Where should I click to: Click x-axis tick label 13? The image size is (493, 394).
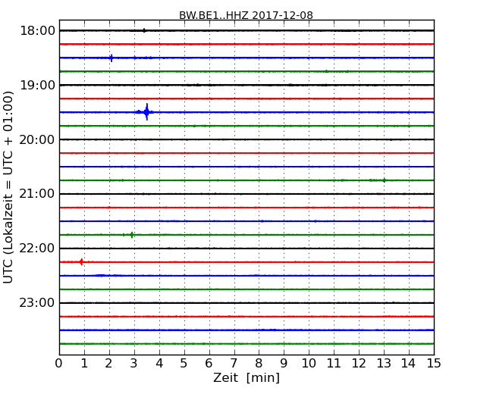(x=384, y=364)
